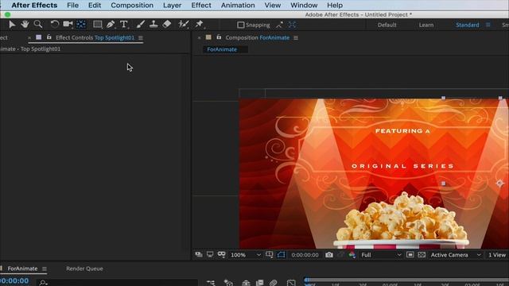Enable the Snapping checkbox
The height and width of the screenshot is (286, 509).
[x=240, y=25]
